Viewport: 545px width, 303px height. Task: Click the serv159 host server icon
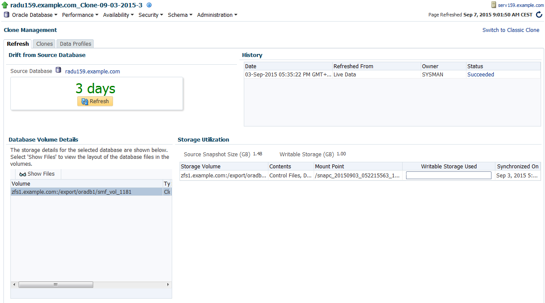pyautogui.click(x=494, y=5)
